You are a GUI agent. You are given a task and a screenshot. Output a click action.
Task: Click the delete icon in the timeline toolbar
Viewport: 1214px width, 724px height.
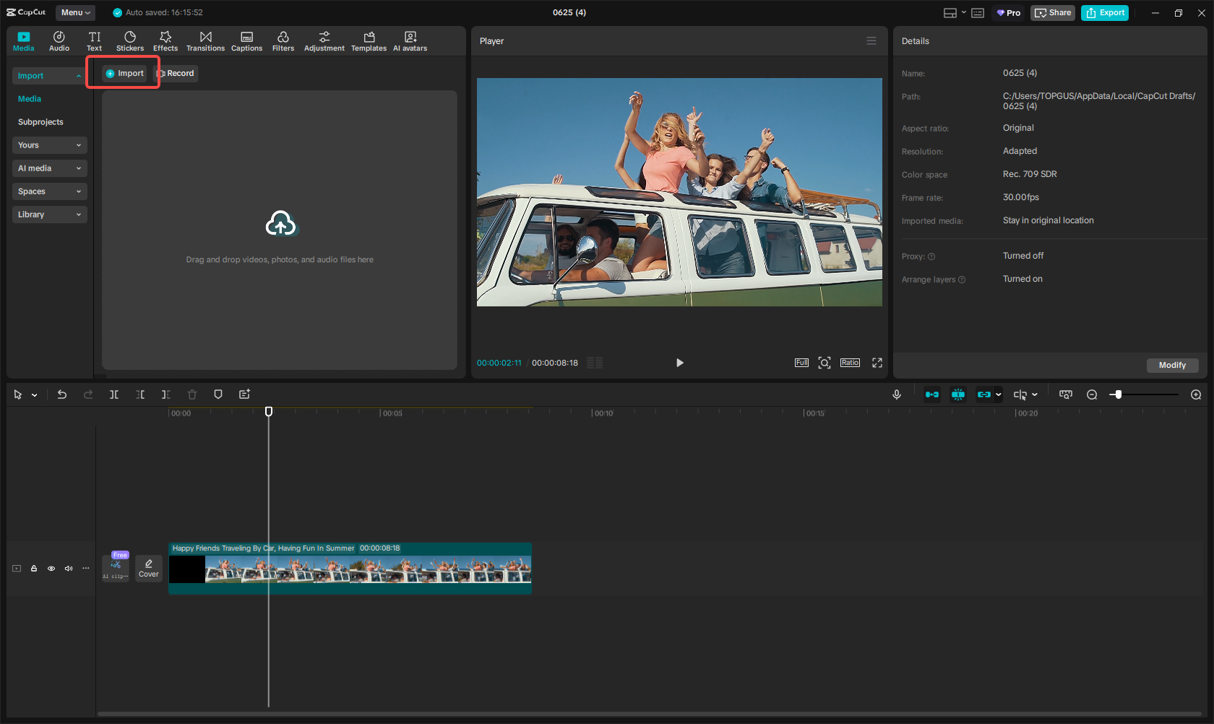tap(191, 395)
